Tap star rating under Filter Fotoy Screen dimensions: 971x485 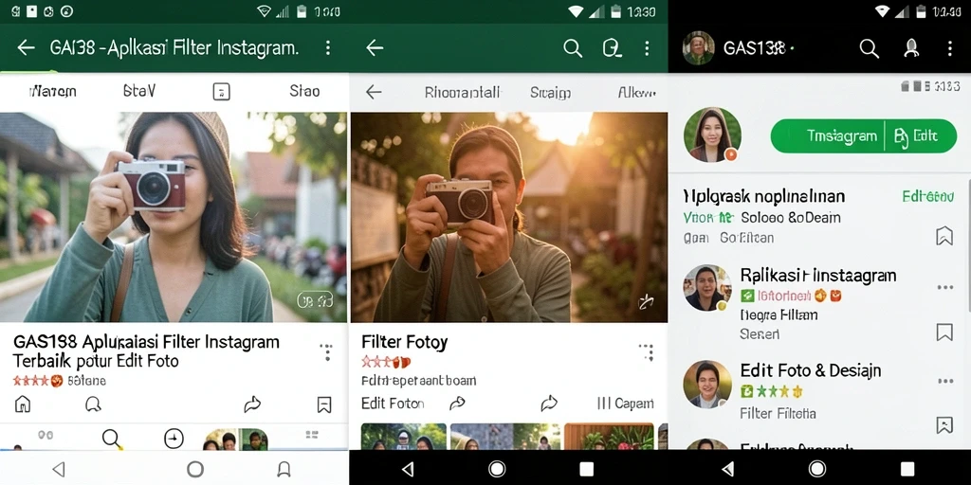386,361
